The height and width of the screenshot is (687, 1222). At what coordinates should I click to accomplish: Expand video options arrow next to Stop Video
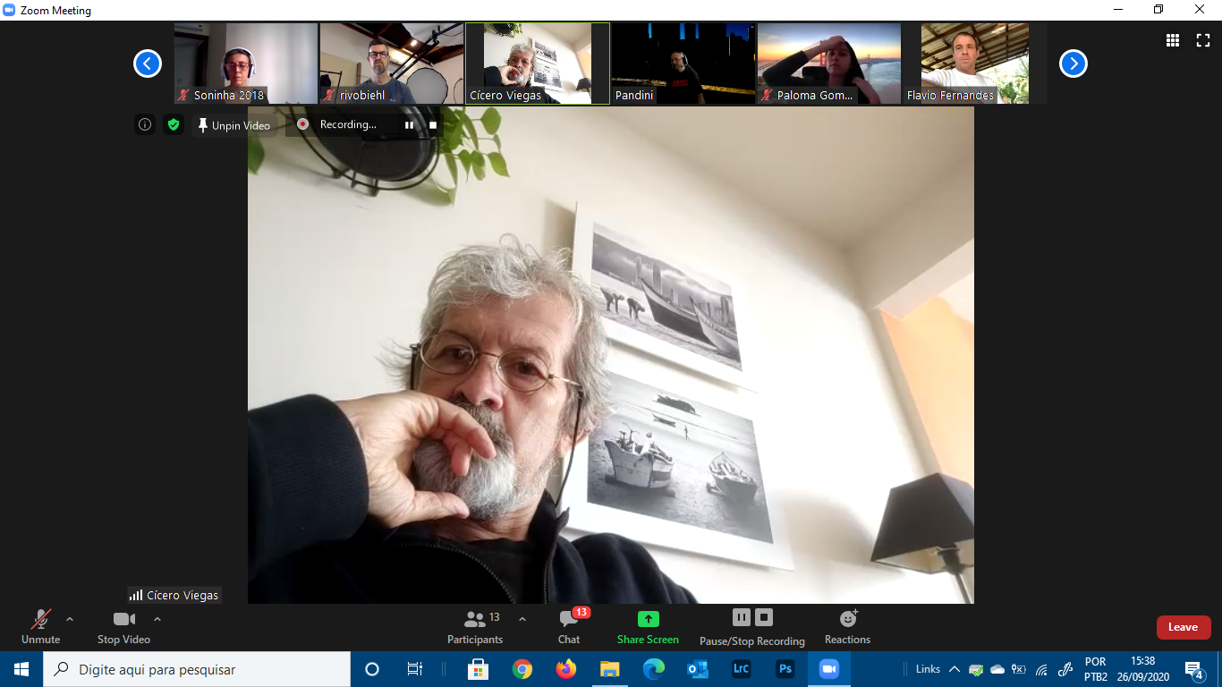tap(157, 619)
